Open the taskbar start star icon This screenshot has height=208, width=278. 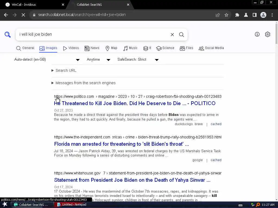pyautogui.click(x=5, y=204)
